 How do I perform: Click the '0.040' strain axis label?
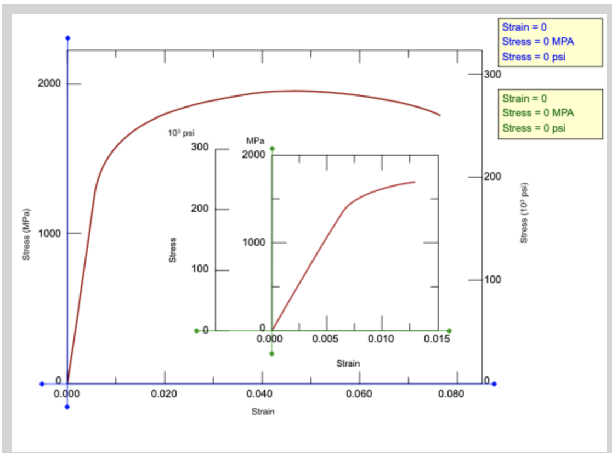(x=259, y=393)
